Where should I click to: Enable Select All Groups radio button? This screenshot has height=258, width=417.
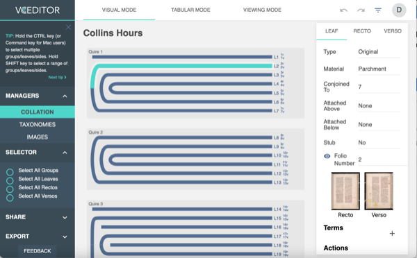10,172
